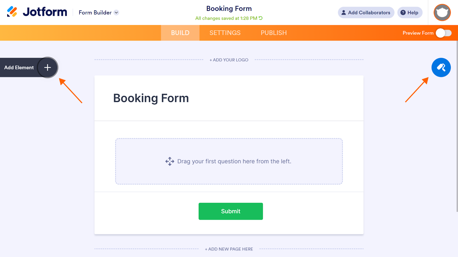
Task: Expand the Form Builder dropdown chevron
Action: pyautogui.click(x=116, y=13)
